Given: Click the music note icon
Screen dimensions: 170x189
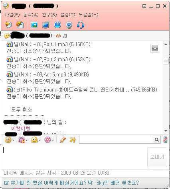Looking at the screenshot, I should tap(65, 36).
